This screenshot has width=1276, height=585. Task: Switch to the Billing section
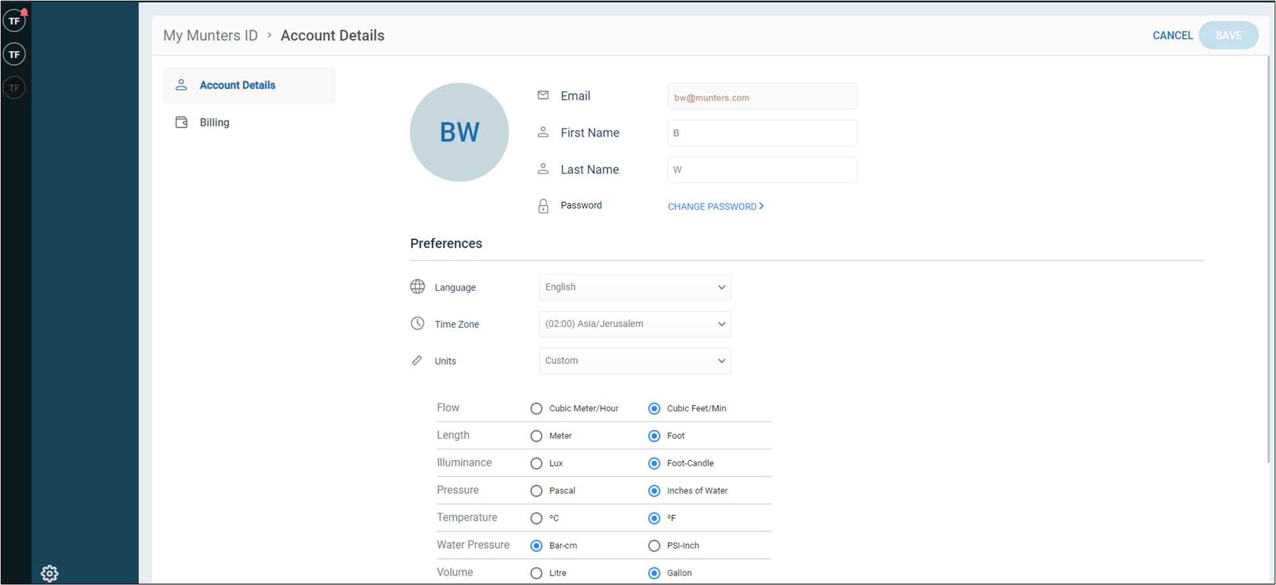pyautogui.click(x=215, y=123)
